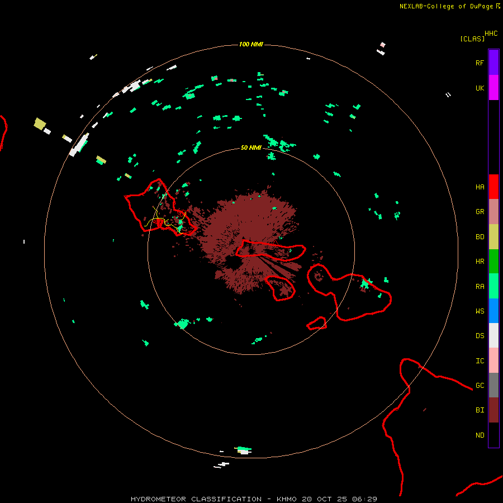Click the WS legend label

480,311
